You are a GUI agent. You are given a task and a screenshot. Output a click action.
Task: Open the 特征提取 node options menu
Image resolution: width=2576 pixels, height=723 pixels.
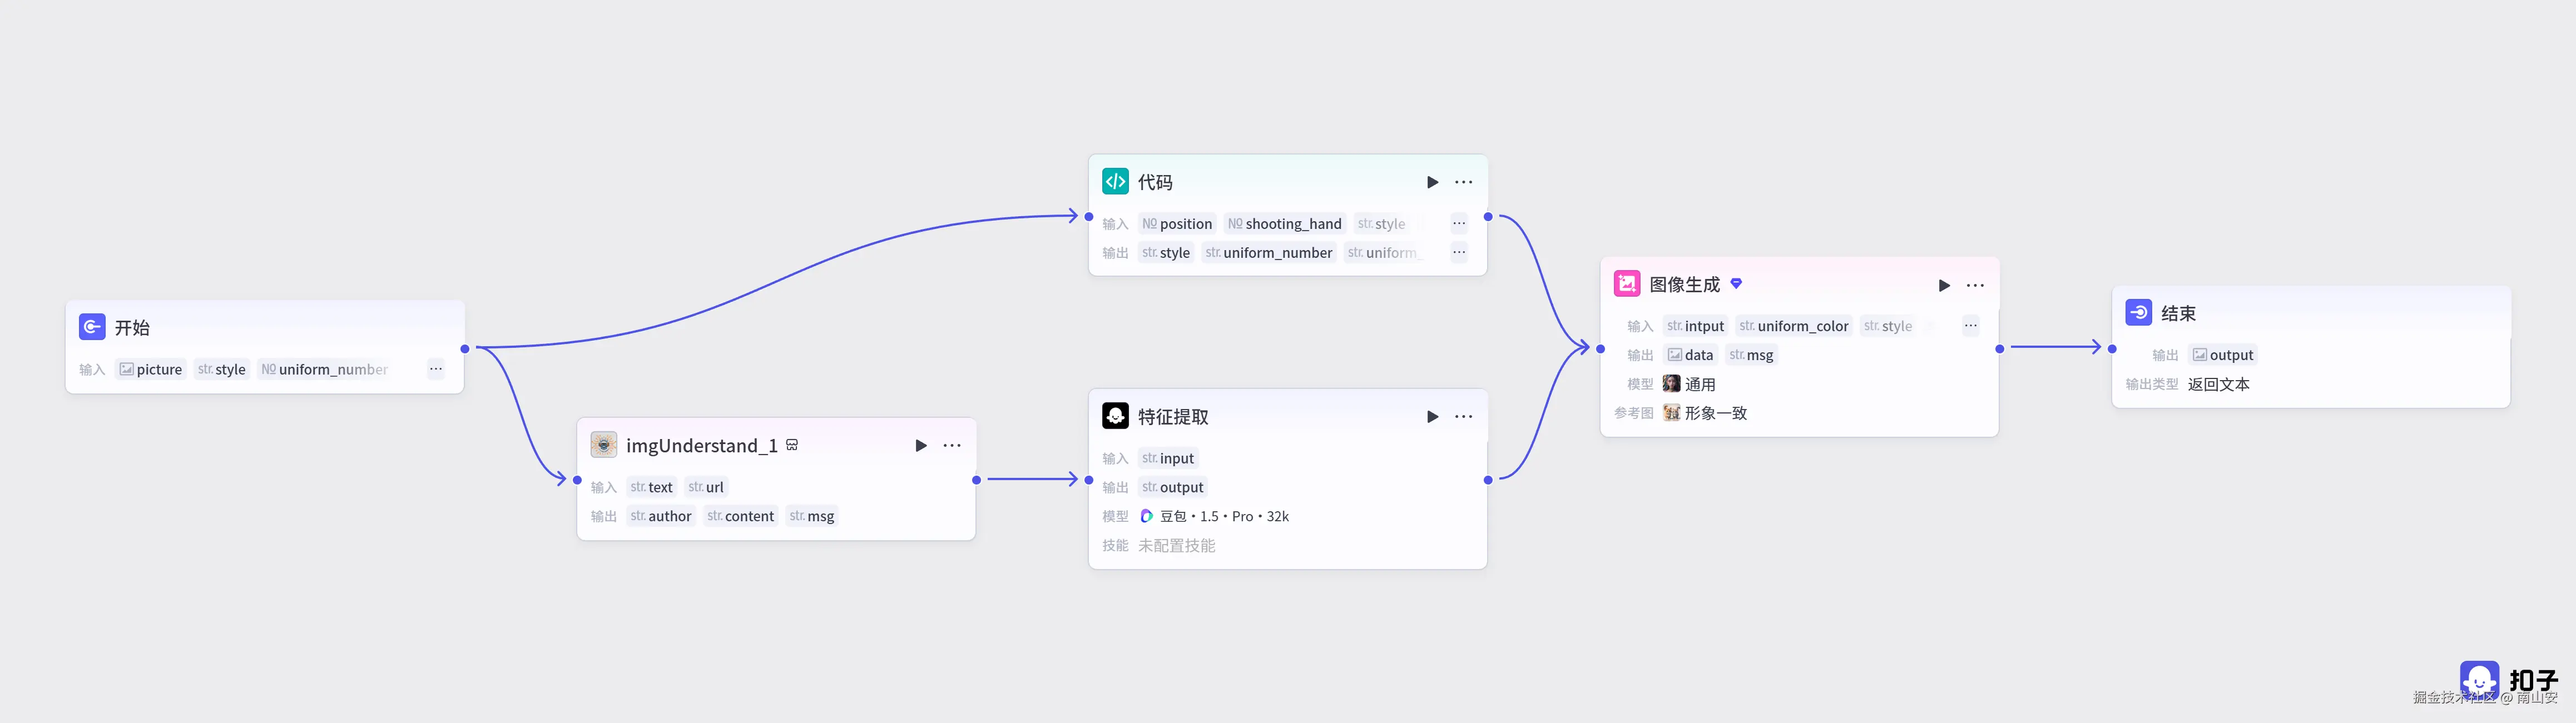[1463, 416]
